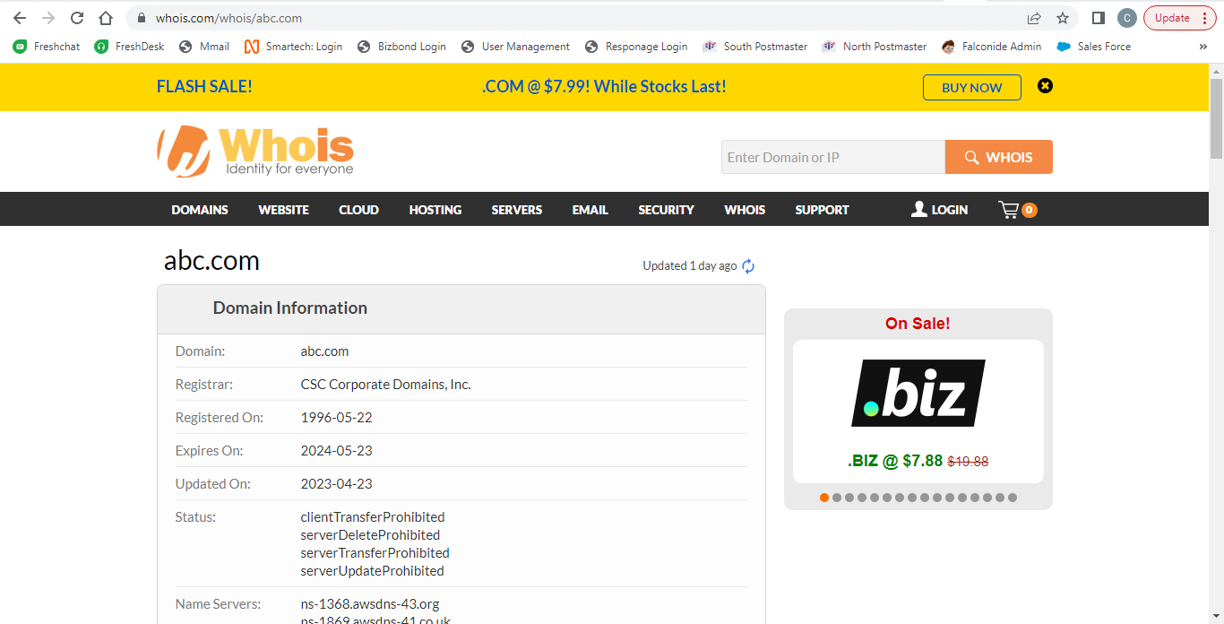
Task: Click status serverDeleteProhibited
Action: pyautogui.click(x=370, y=535)
